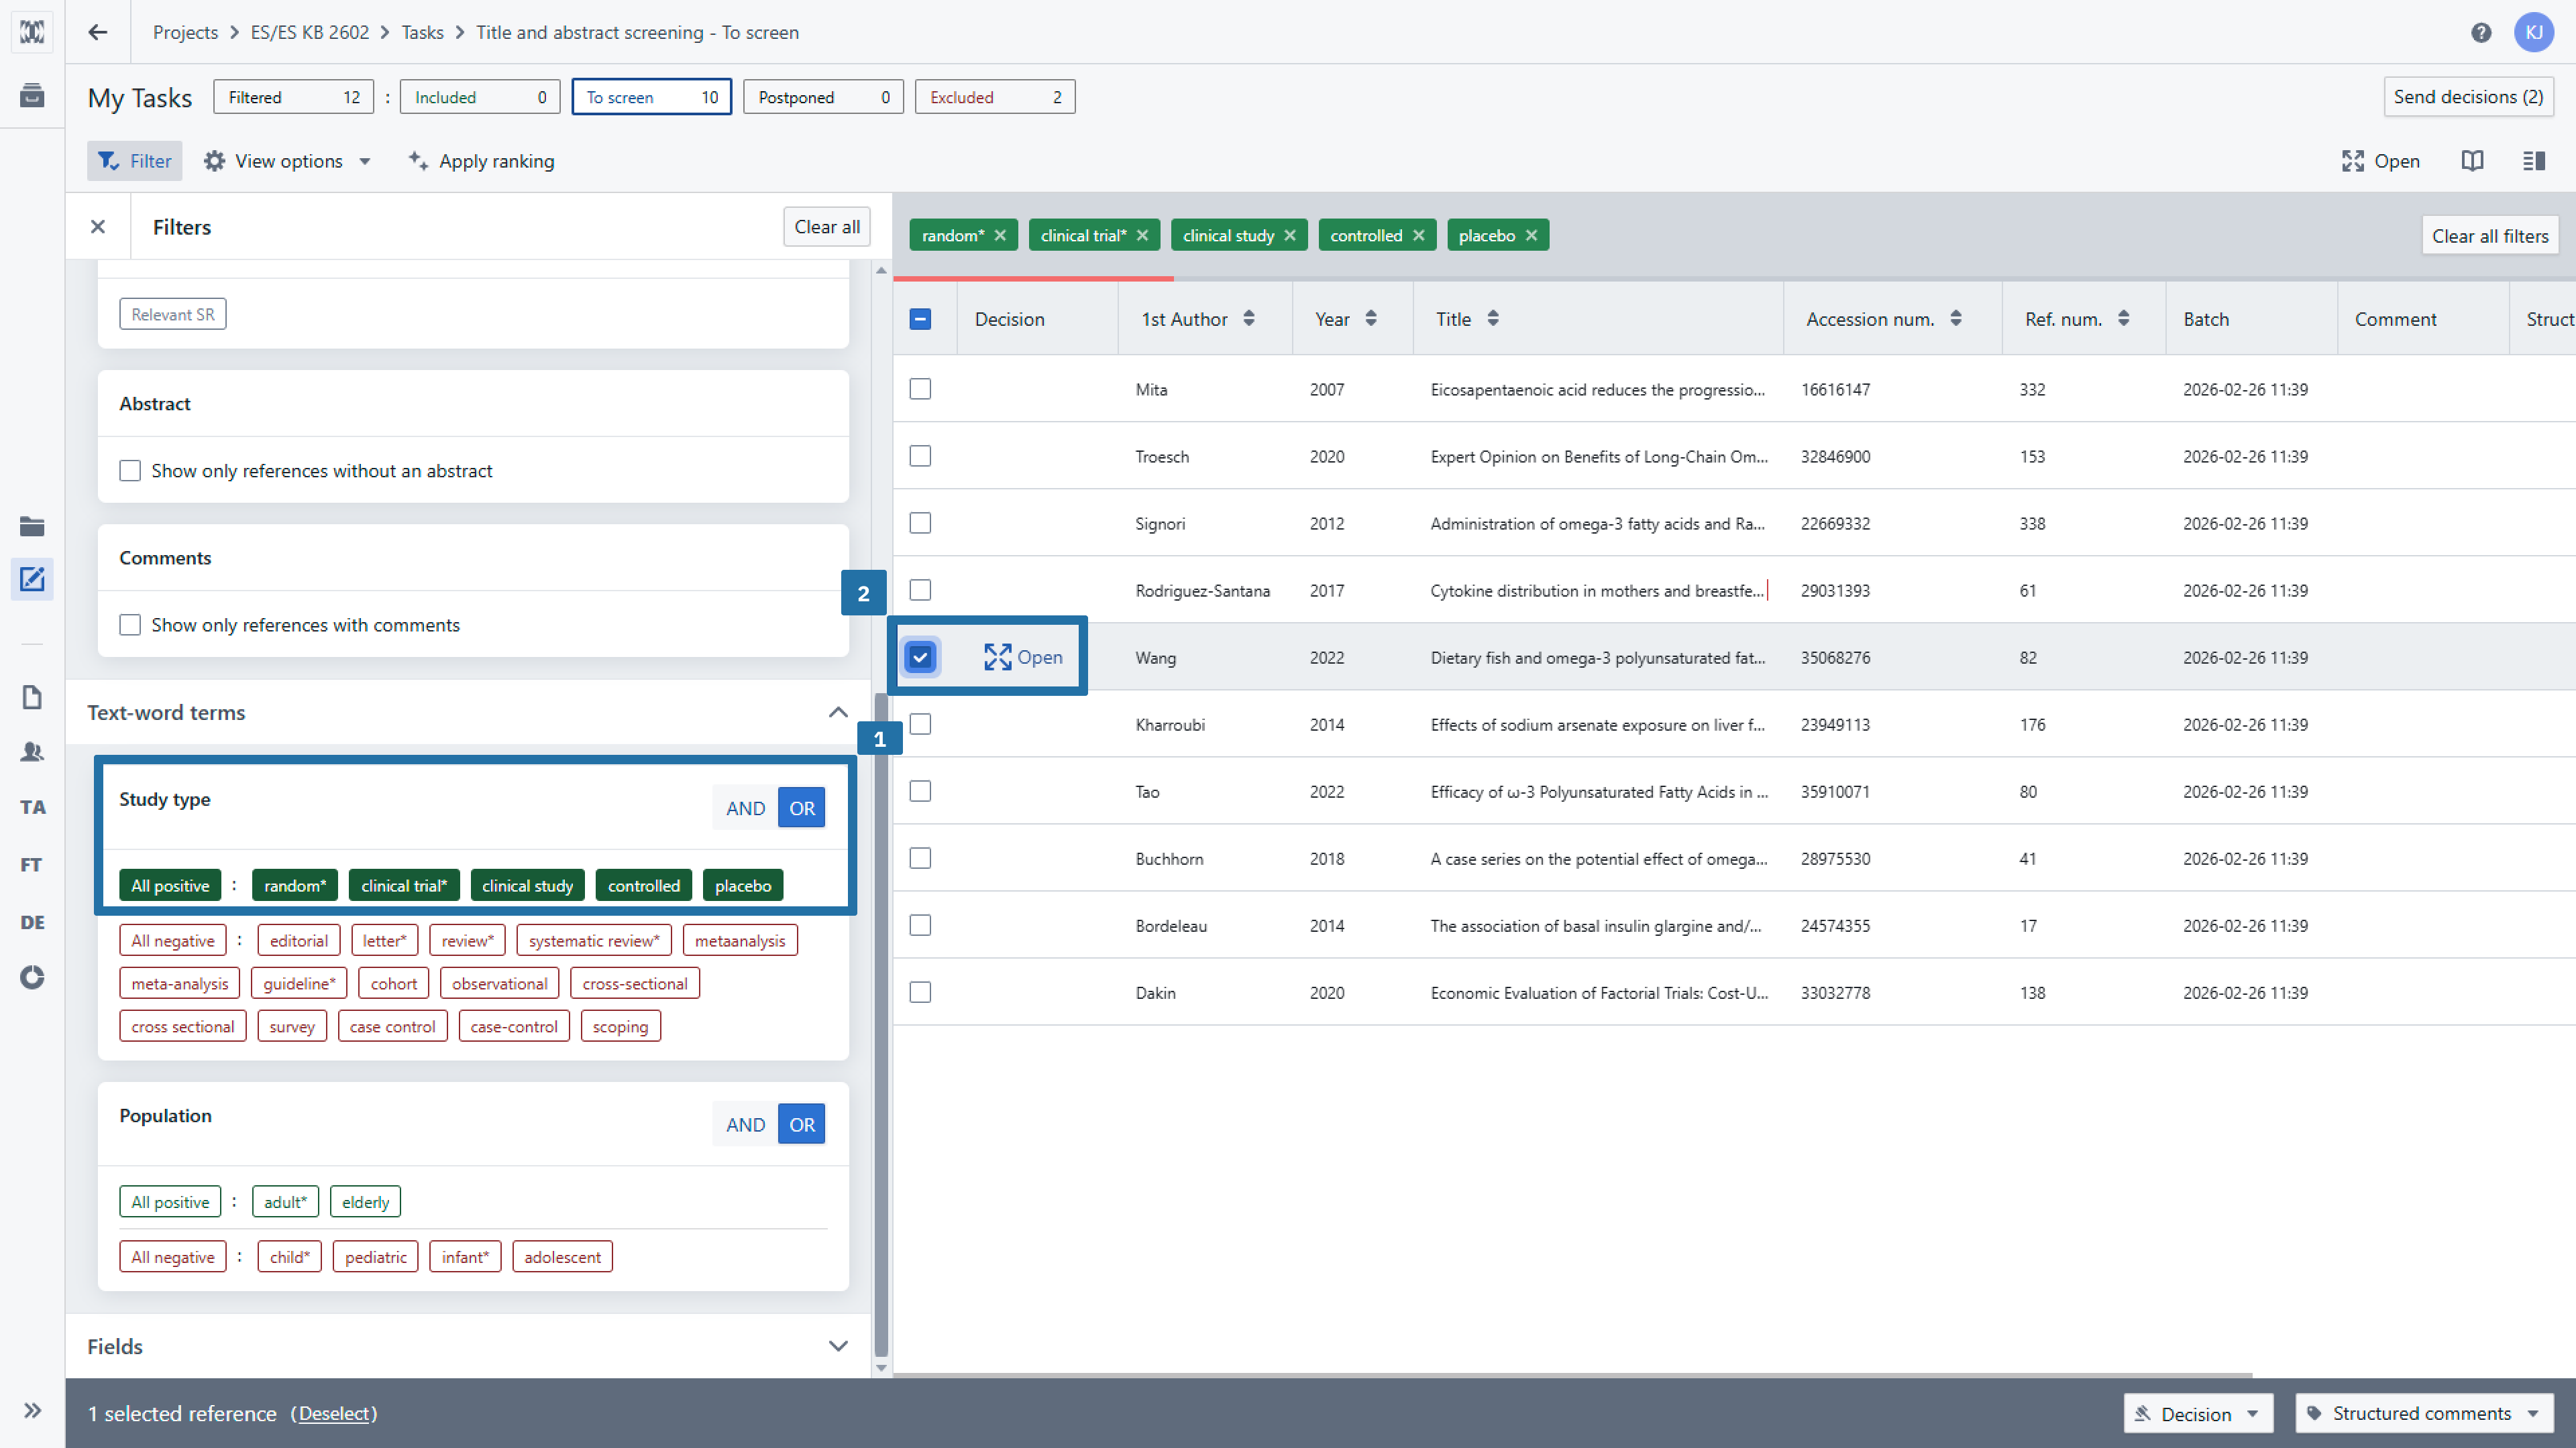Click the back arrow icon
Image resolution: width=2576 pixels, height=1448 pixels.
(97, 32)
